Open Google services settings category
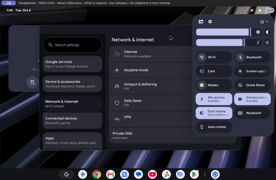This screenshot has height=180, width=276. tap(72, 64)
